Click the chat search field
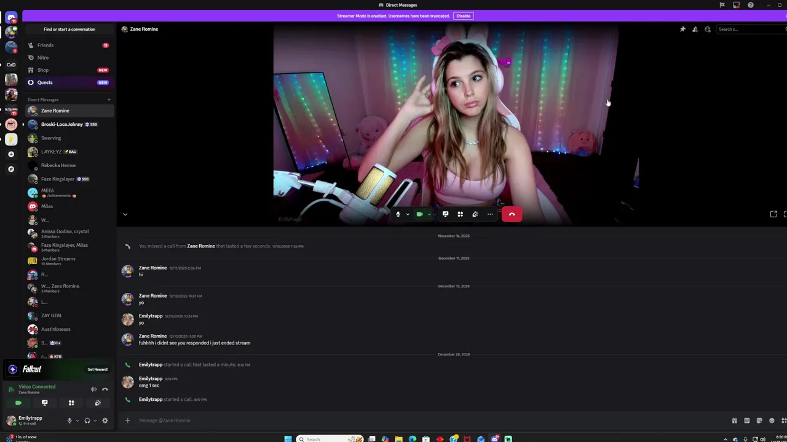The width and height of the screenshot is (787, 442). click(751, 29)
